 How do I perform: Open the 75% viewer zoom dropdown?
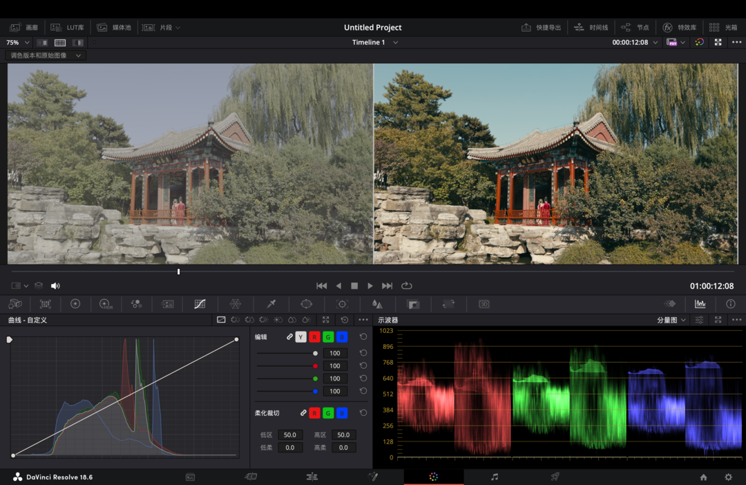(17, 43)
